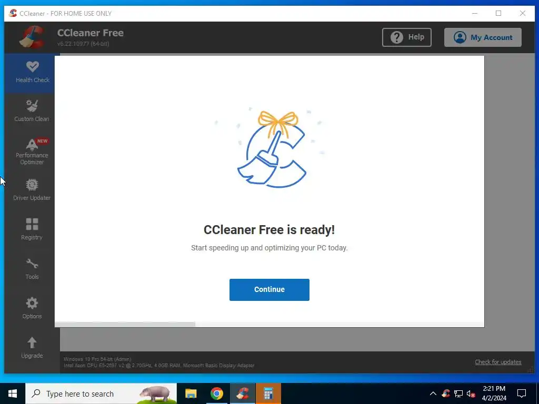Show hidden system tray icons
Image resolution: width=539 pixels, height=404 pixels.
pyautogui.click(x=433, y=393)
